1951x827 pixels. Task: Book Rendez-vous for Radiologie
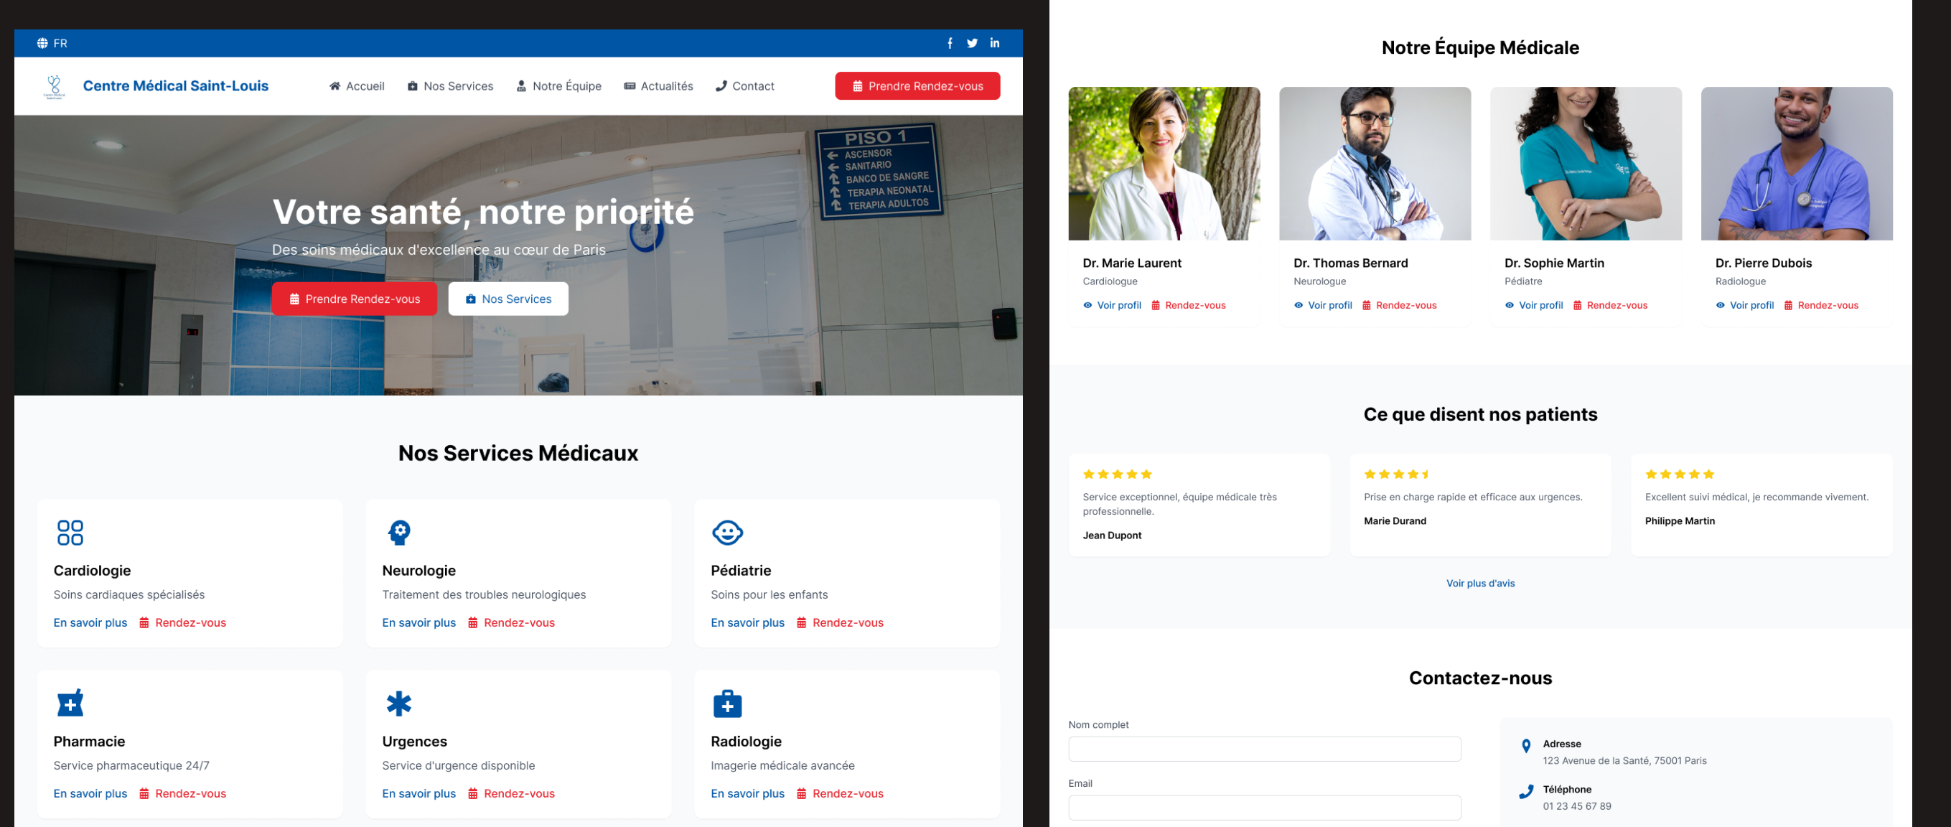click(x=840, y=794)
